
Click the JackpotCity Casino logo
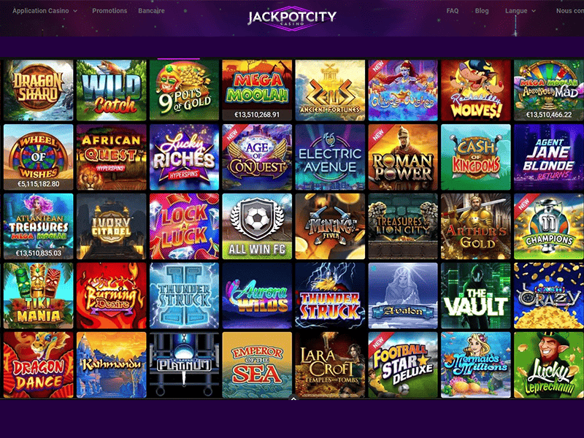[292, 18]
